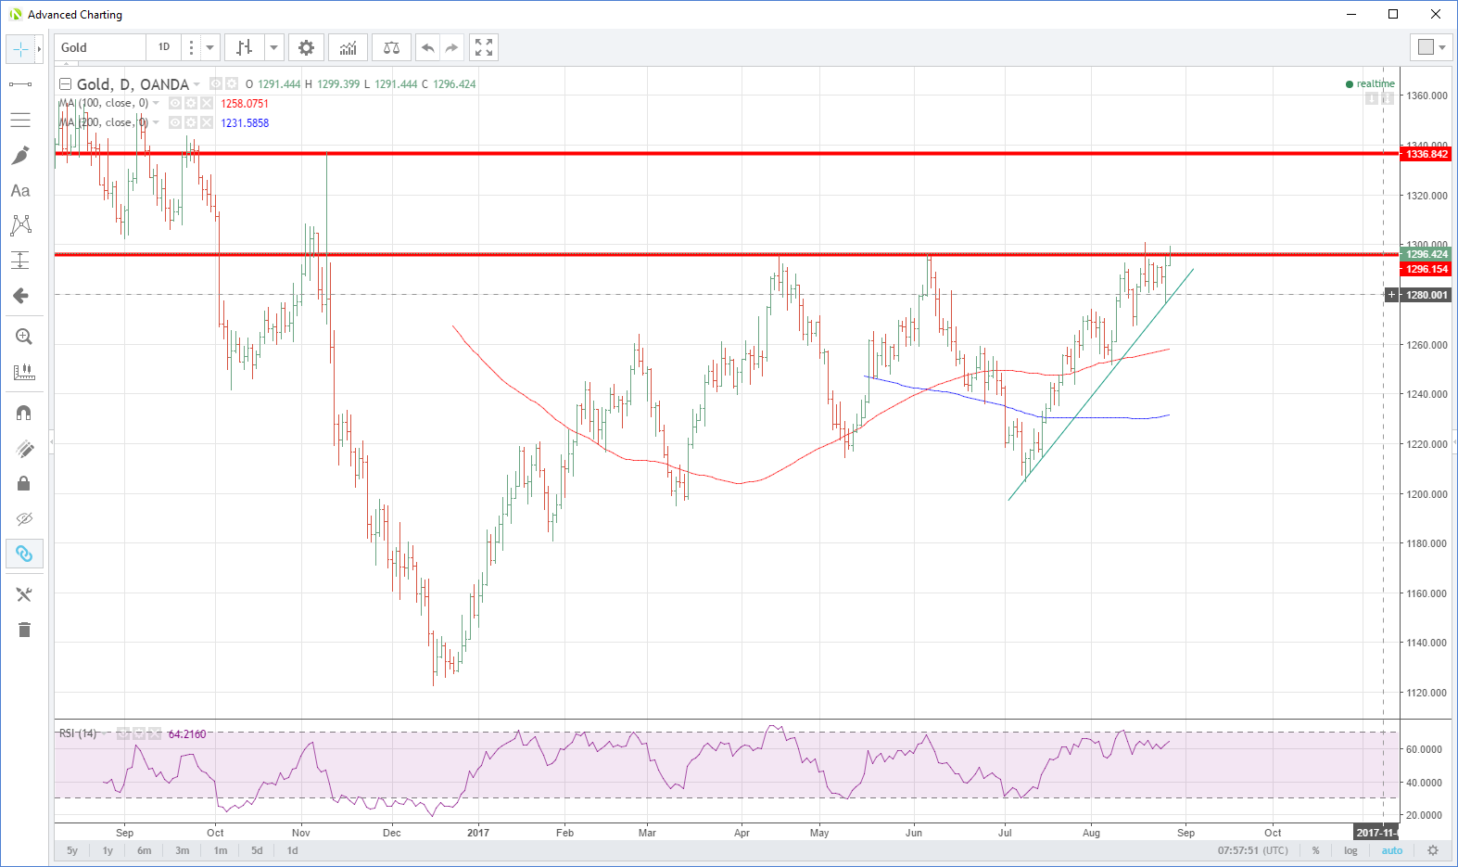The width and height of the screenshot is (1458, 867).
Task: Select the brush drawing tool
Action: coord(20,155)
